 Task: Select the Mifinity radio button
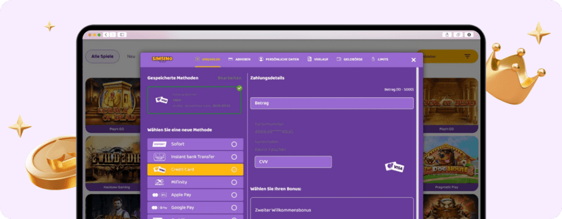point(234,182)
